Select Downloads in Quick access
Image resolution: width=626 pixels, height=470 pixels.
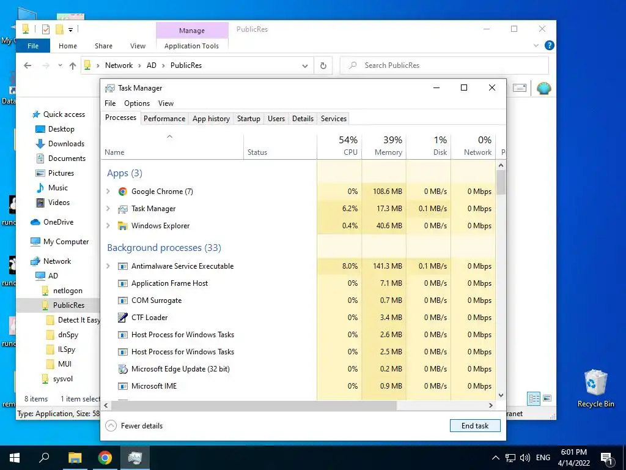click(x=66, y=144)
